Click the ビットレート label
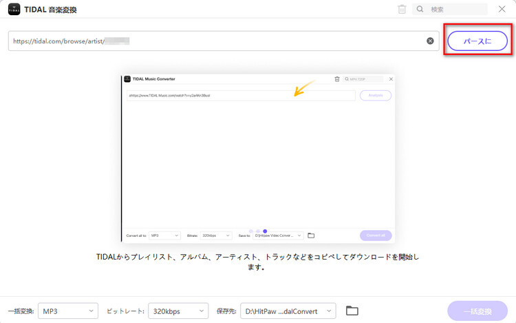The height and width of the screenshot is (323, 516). pos(125,311)
